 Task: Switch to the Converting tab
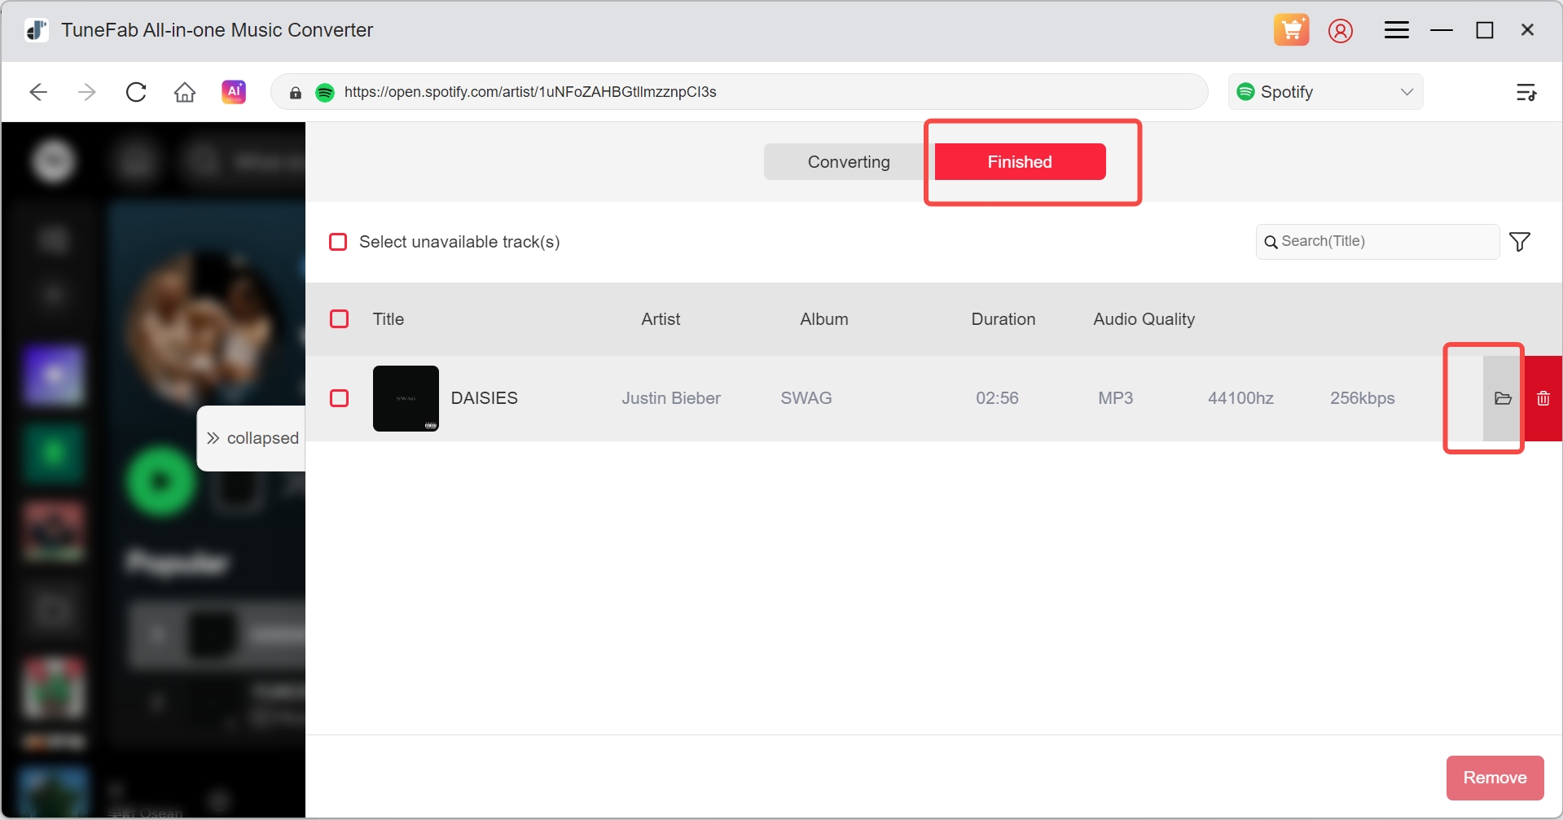click(x=848, y=161)
